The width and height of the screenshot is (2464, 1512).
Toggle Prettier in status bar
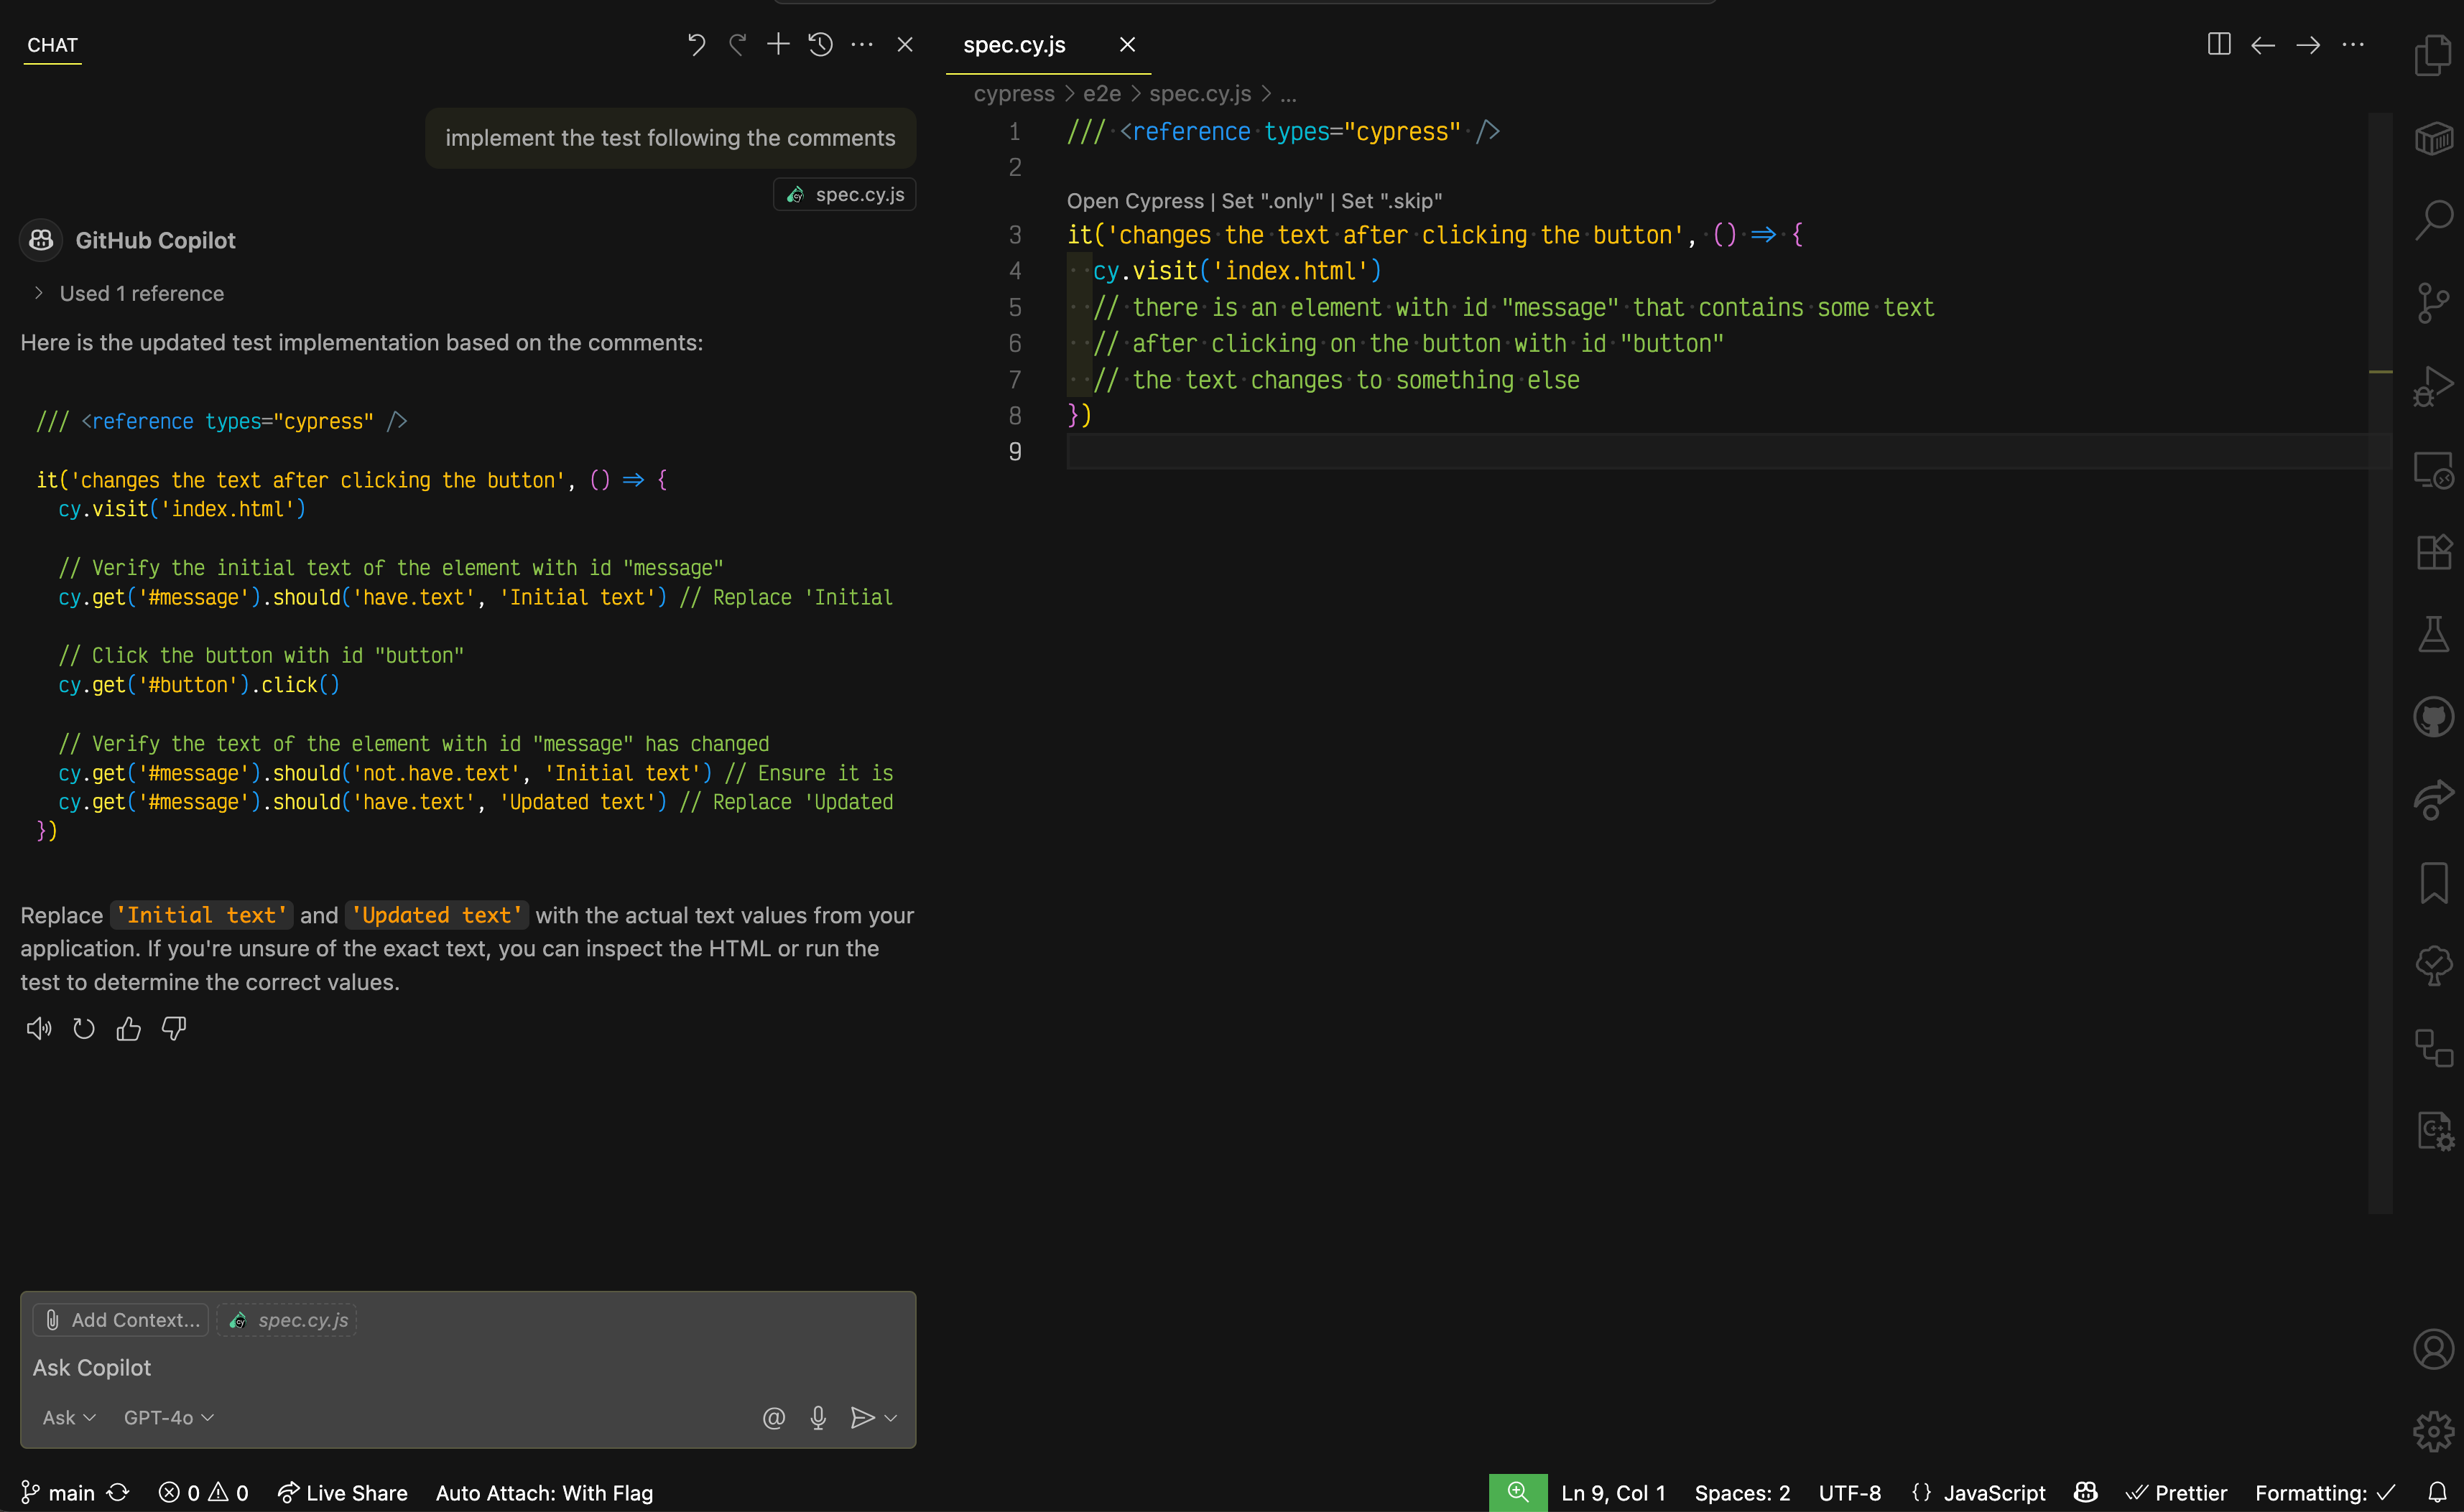click(x=2177, y=1492)
